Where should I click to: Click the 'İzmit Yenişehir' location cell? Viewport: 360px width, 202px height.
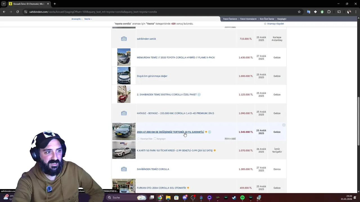click(277, 150)
